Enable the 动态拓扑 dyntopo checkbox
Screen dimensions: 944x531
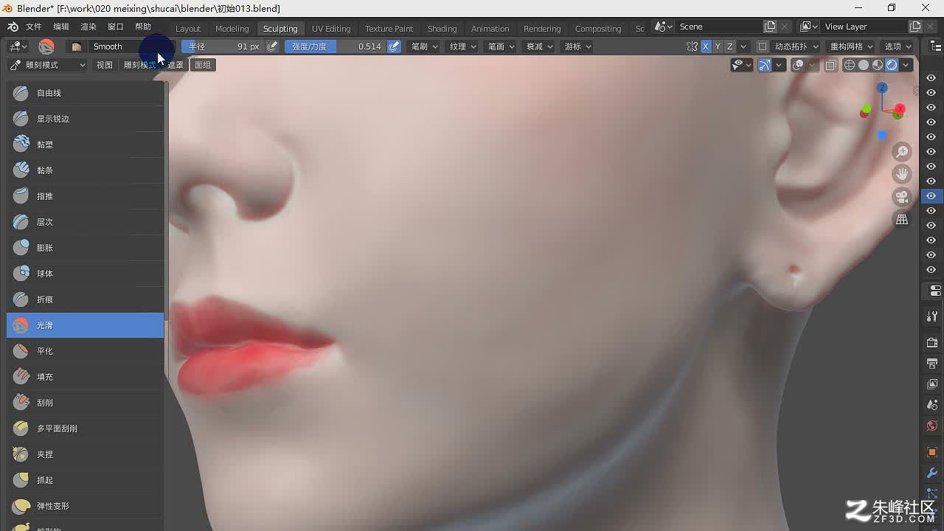[x=763, y=46]
